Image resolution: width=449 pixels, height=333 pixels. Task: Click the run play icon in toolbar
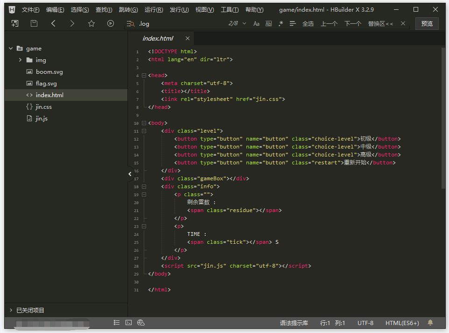point(111,23)
